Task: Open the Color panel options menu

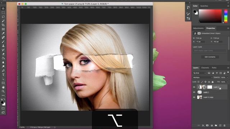Action: (228, 6)
